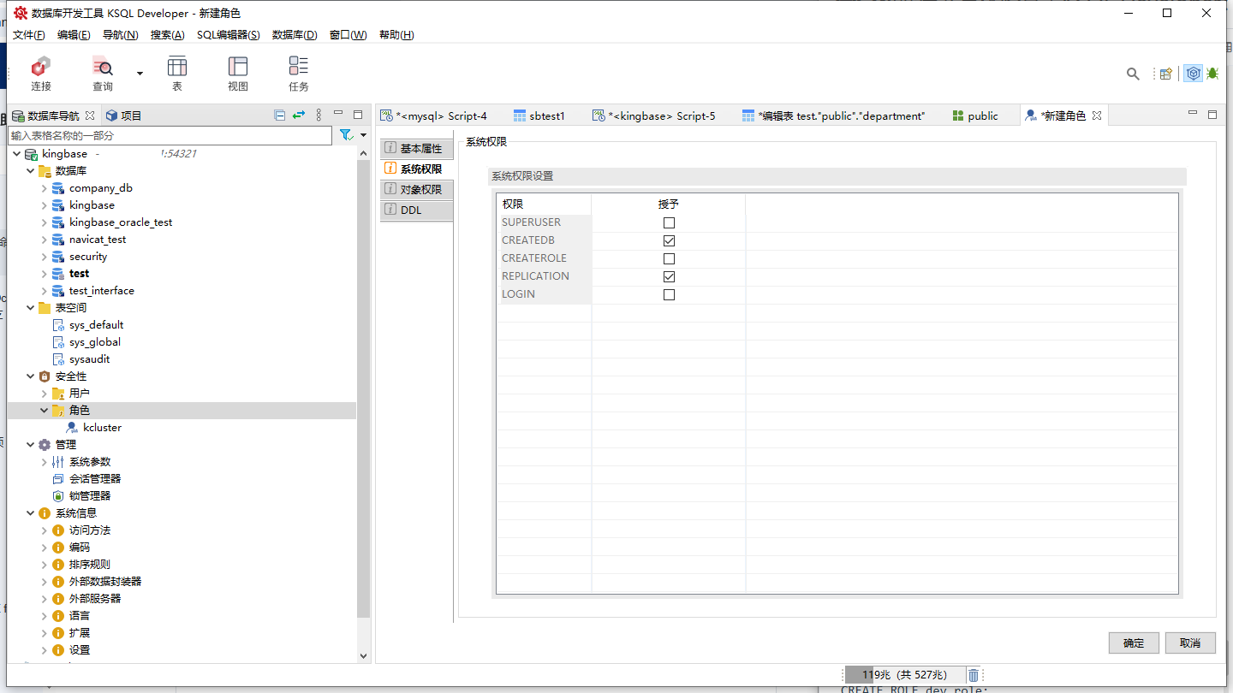
Task: Click the 授予 column header
Action: point(669,204)
